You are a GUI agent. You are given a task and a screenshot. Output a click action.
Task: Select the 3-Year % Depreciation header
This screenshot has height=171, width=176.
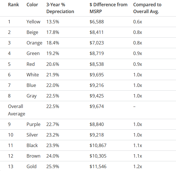60,8
